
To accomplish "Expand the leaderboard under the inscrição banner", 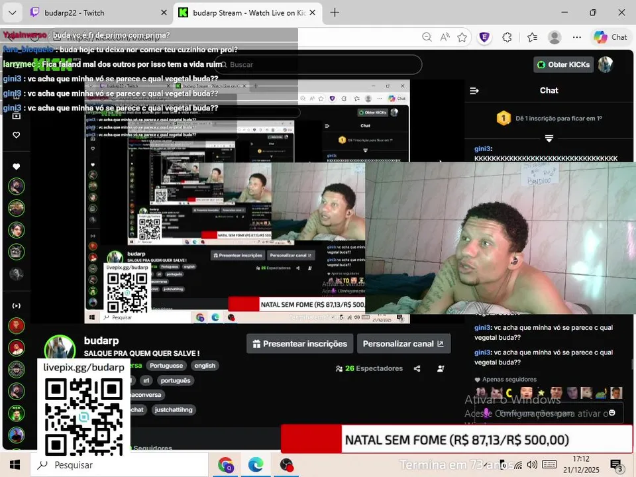I will coord(549,138).
